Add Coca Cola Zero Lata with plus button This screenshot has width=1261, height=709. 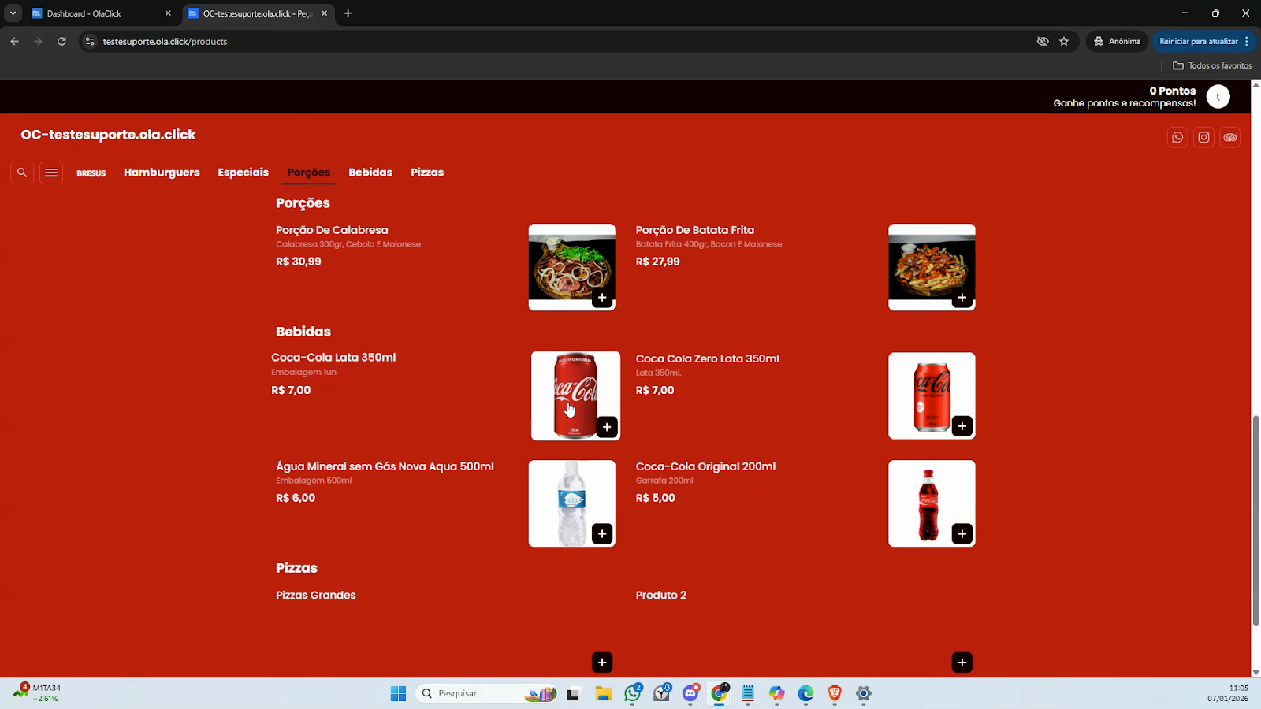[x=962, y=426]
